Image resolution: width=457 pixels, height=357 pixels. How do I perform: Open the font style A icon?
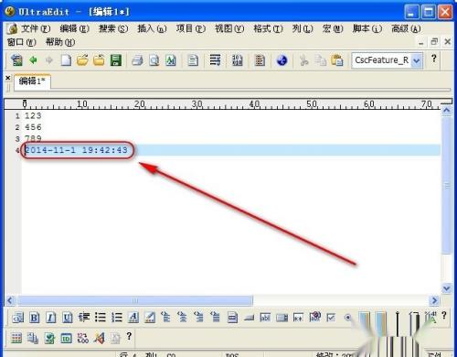133,318
